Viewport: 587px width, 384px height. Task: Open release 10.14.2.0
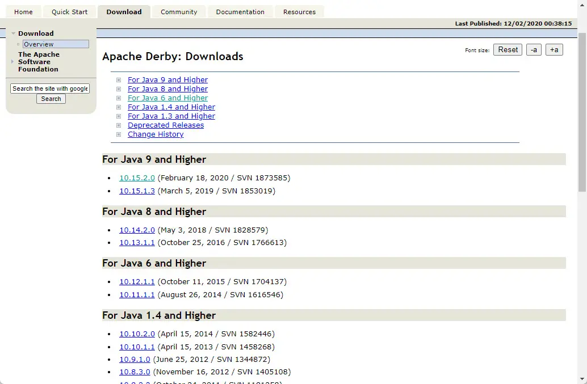tap(137, 230)
